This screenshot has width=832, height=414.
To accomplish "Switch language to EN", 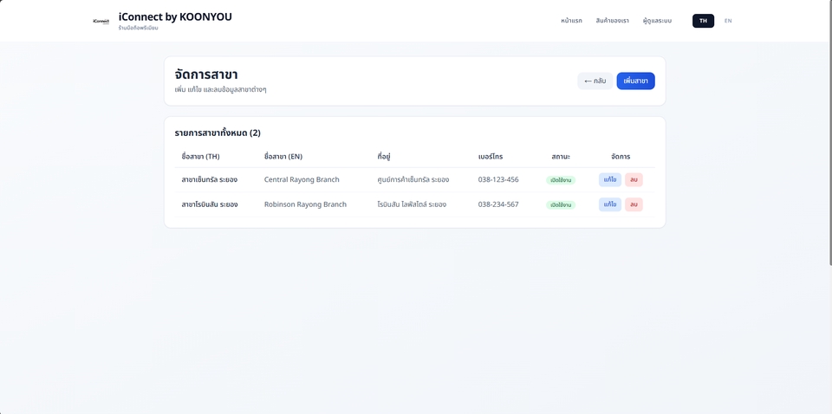I will (728, 21).
